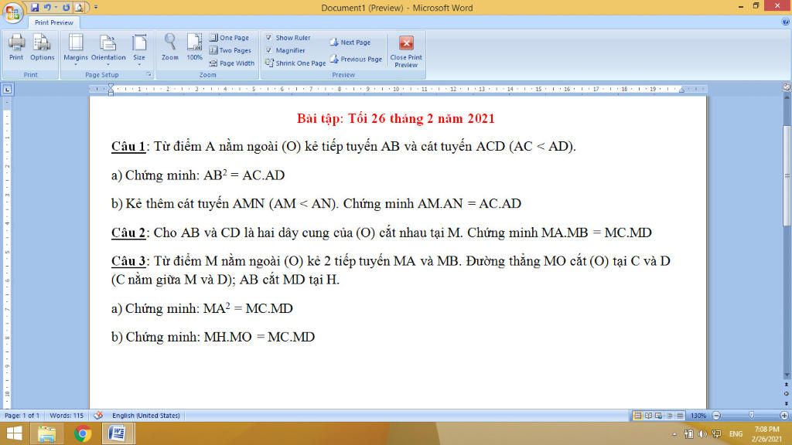Open print Options
Image resolution: width=792 pixels, height=445 pixels.
pos(42,47)
